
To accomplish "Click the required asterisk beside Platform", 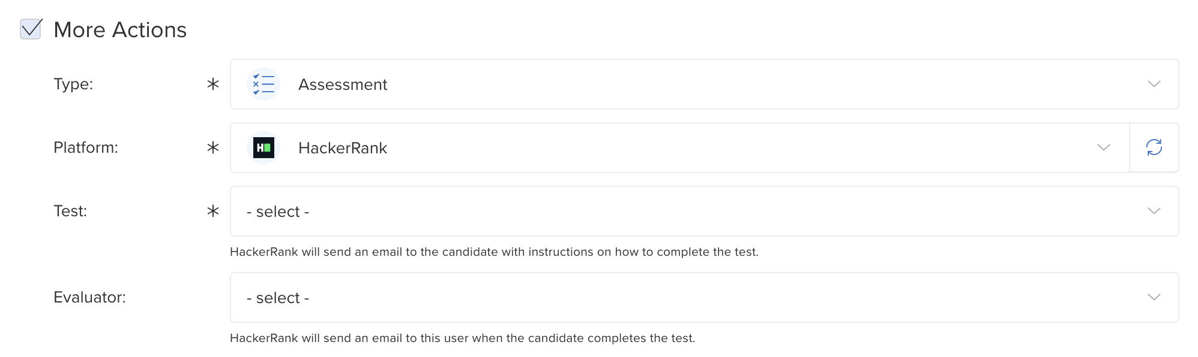I will (x=212, y=147).
